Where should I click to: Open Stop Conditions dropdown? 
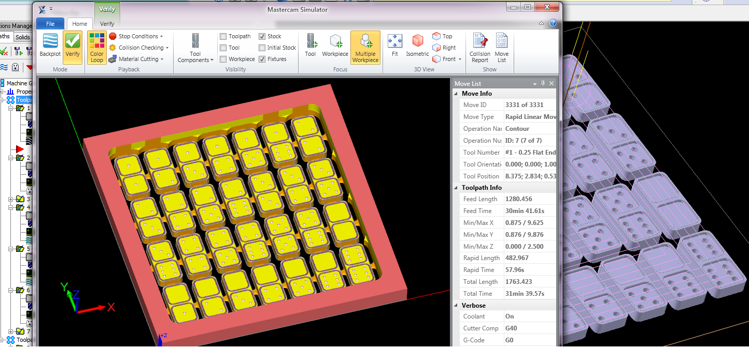pos(136,36)
